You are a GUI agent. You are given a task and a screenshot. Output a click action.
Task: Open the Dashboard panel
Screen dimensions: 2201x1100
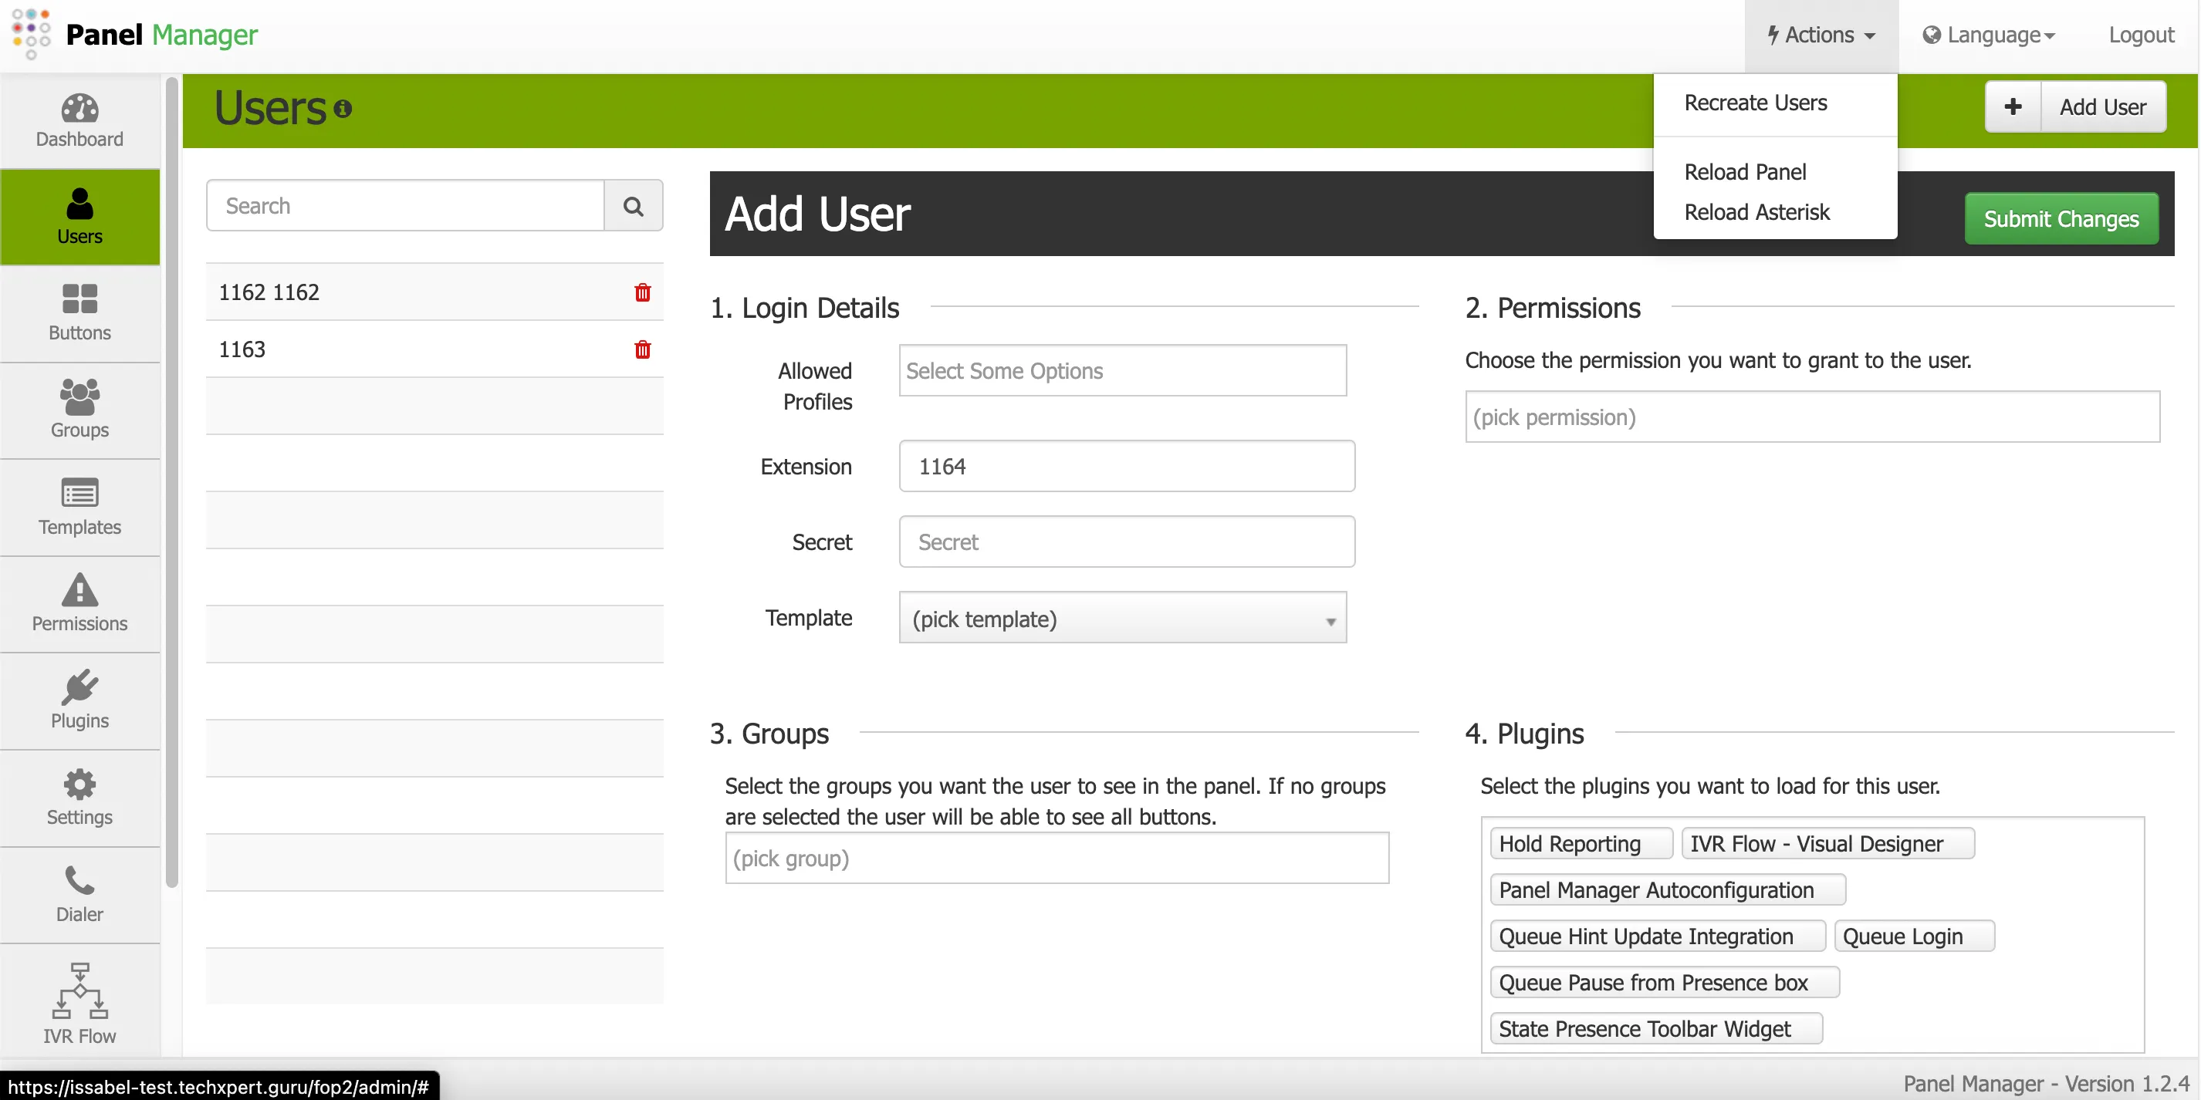point(79,120)
